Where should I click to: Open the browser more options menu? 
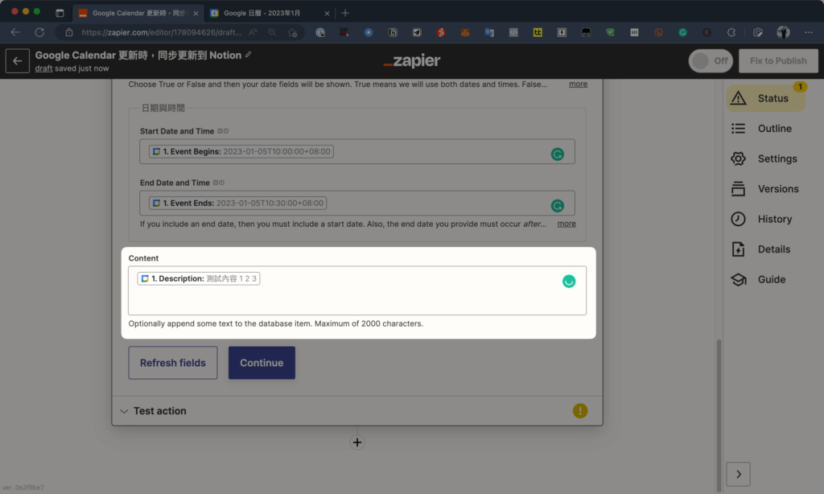click(808, 32)
